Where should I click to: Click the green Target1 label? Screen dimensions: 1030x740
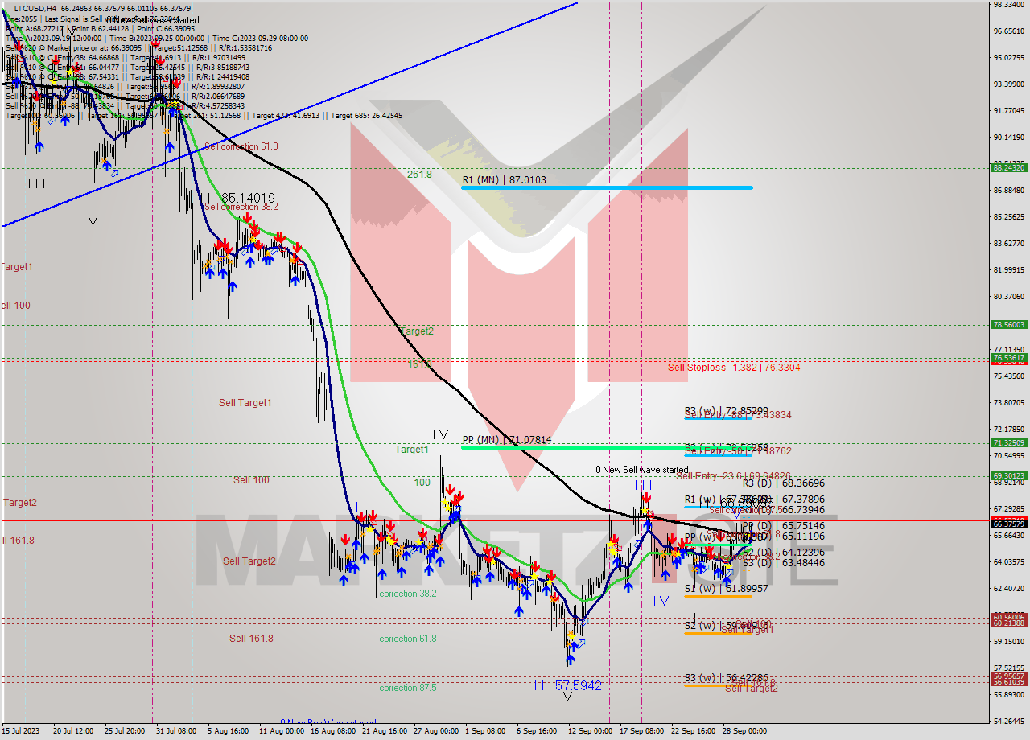pyautogui.click(x=412, y=450)
